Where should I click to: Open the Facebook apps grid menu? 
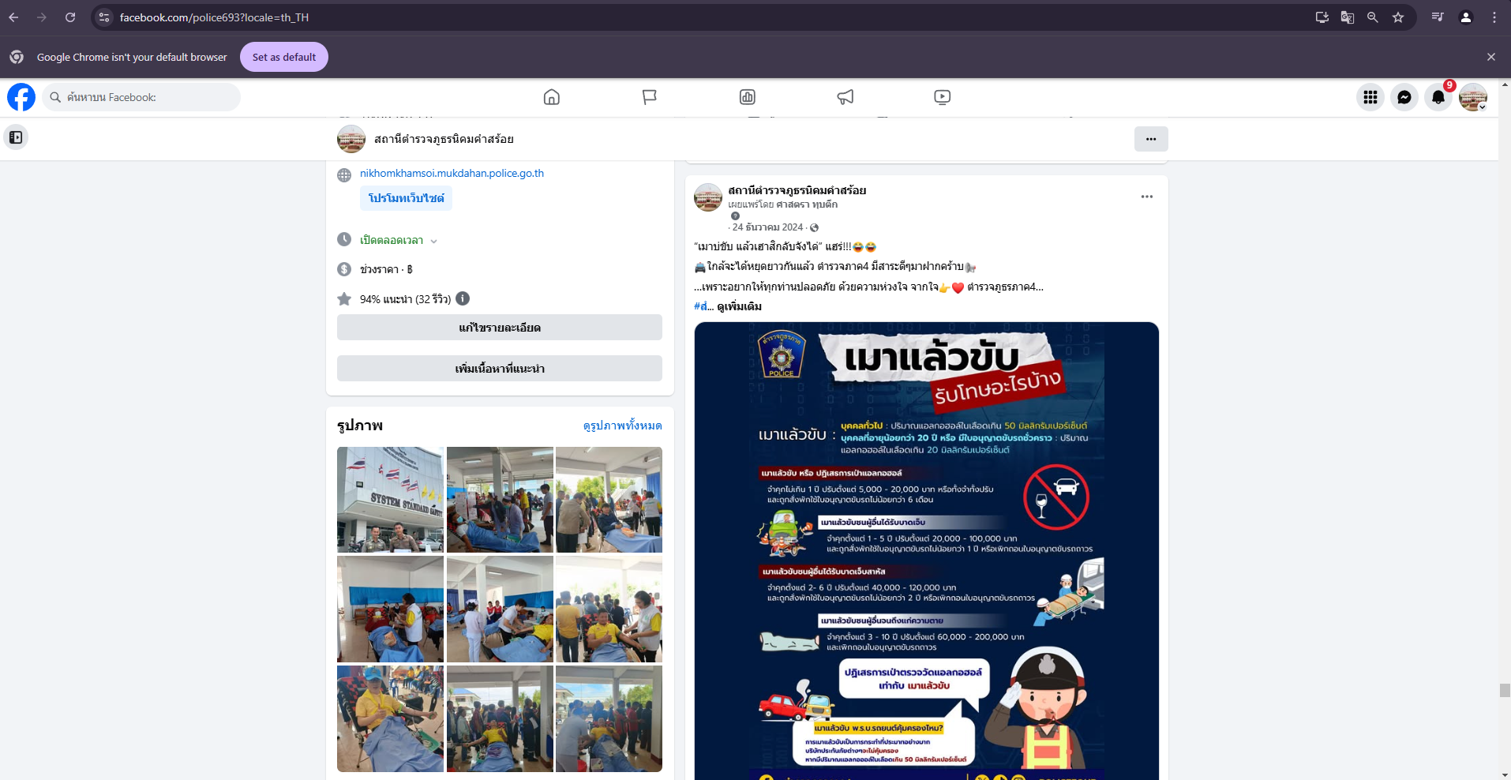click(x=1370, y=97)
